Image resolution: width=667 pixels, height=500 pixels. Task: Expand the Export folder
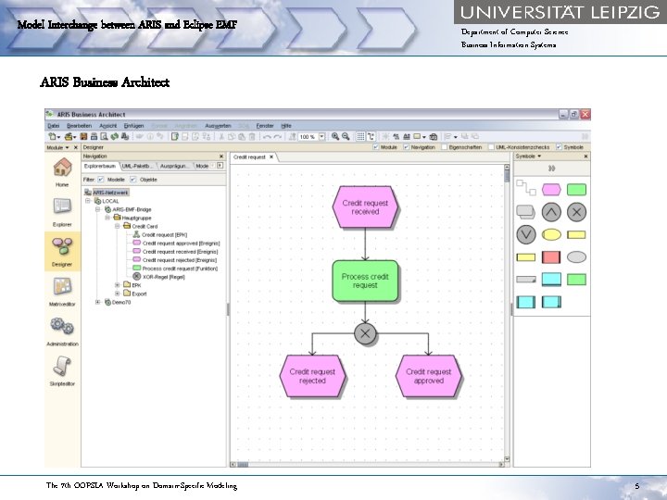click(118, 294)
